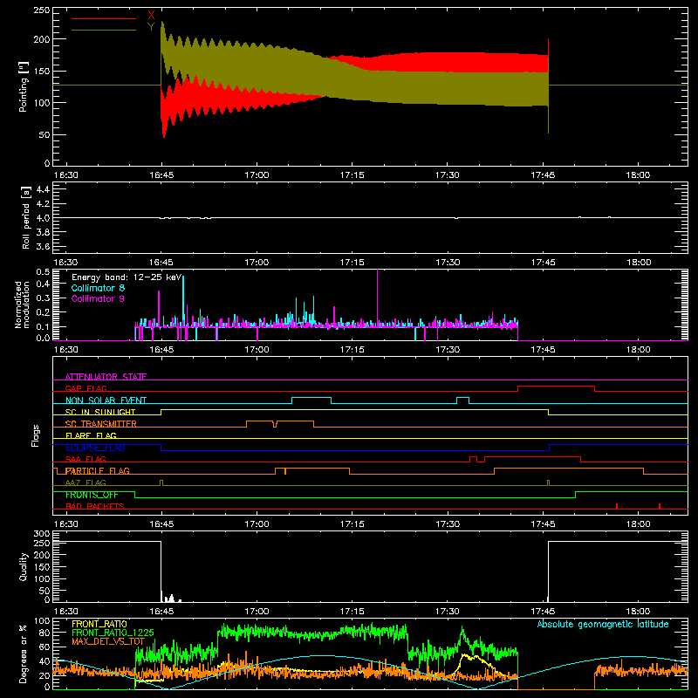Click the SC_IN_SUNLIGHT flag label
The width and height of the screenshot is (698, 698).
[100, 412]
